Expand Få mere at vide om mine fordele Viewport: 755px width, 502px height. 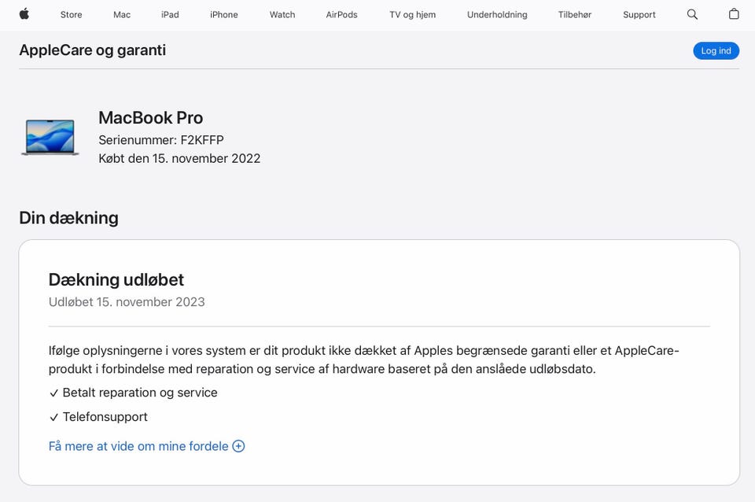(x=138, y=446)
